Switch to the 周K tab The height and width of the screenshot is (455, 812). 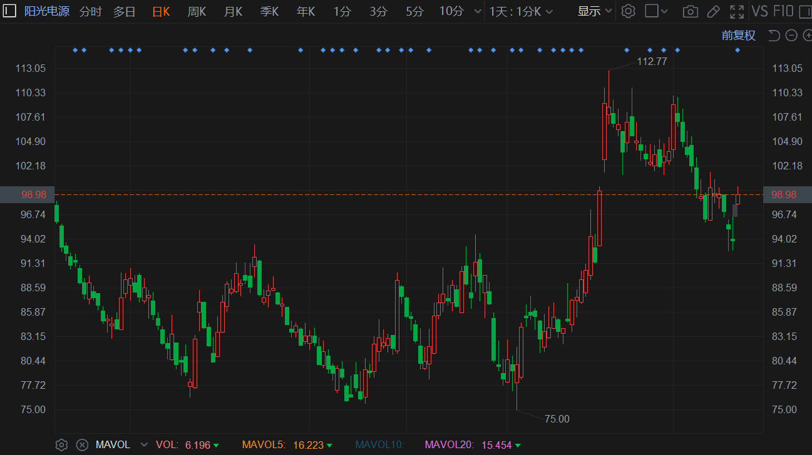point(197,11)
